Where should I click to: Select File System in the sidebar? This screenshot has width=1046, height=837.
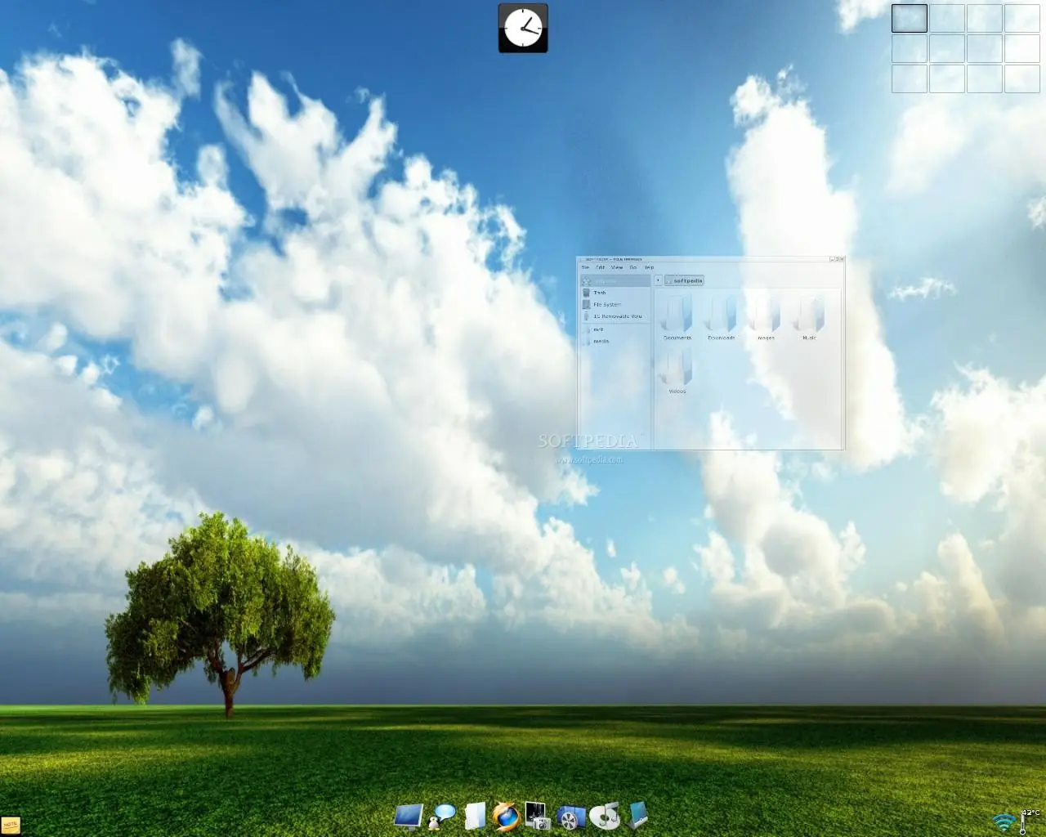615,304
